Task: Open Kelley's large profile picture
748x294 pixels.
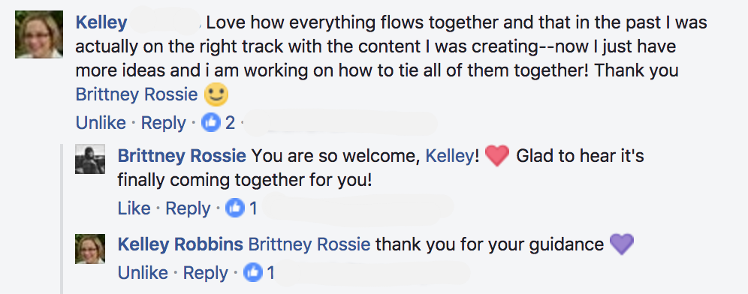Action: point(39,34)
